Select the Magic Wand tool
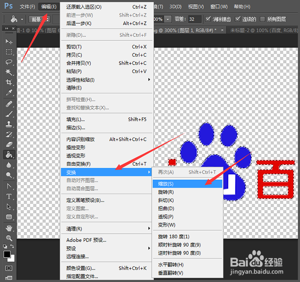 pyautogui.click(x=9, y=72)
